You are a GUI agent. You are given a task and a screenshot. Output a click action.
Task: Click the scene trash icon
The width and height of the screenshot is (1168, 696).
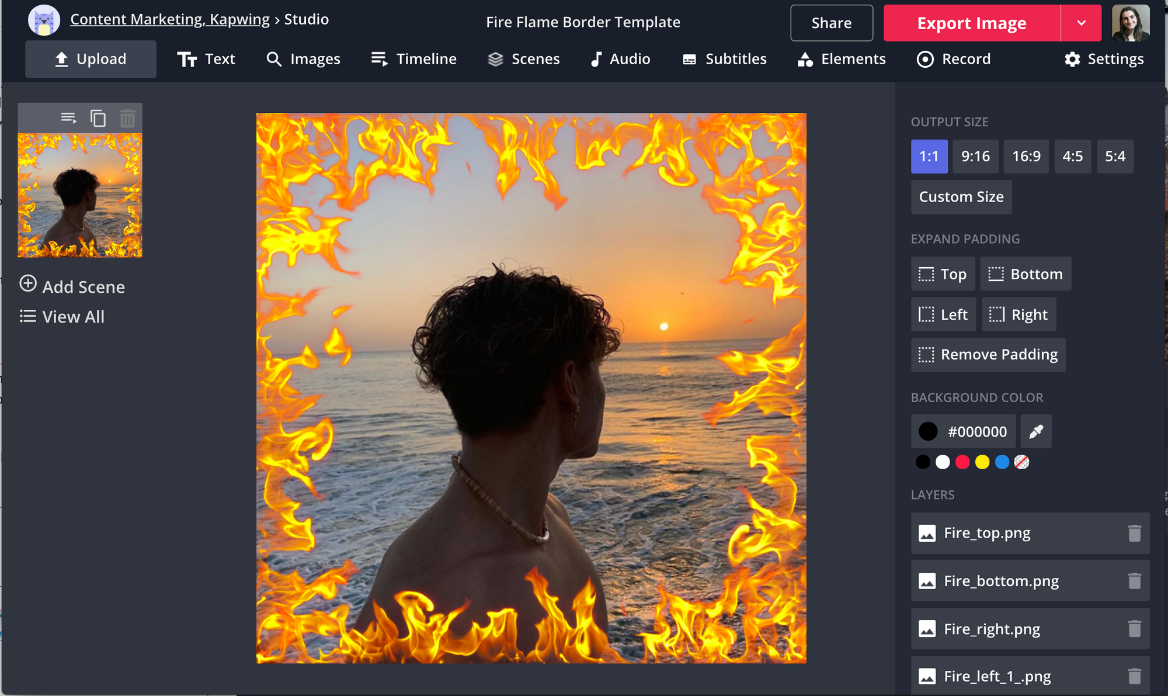tap(127, 119)
